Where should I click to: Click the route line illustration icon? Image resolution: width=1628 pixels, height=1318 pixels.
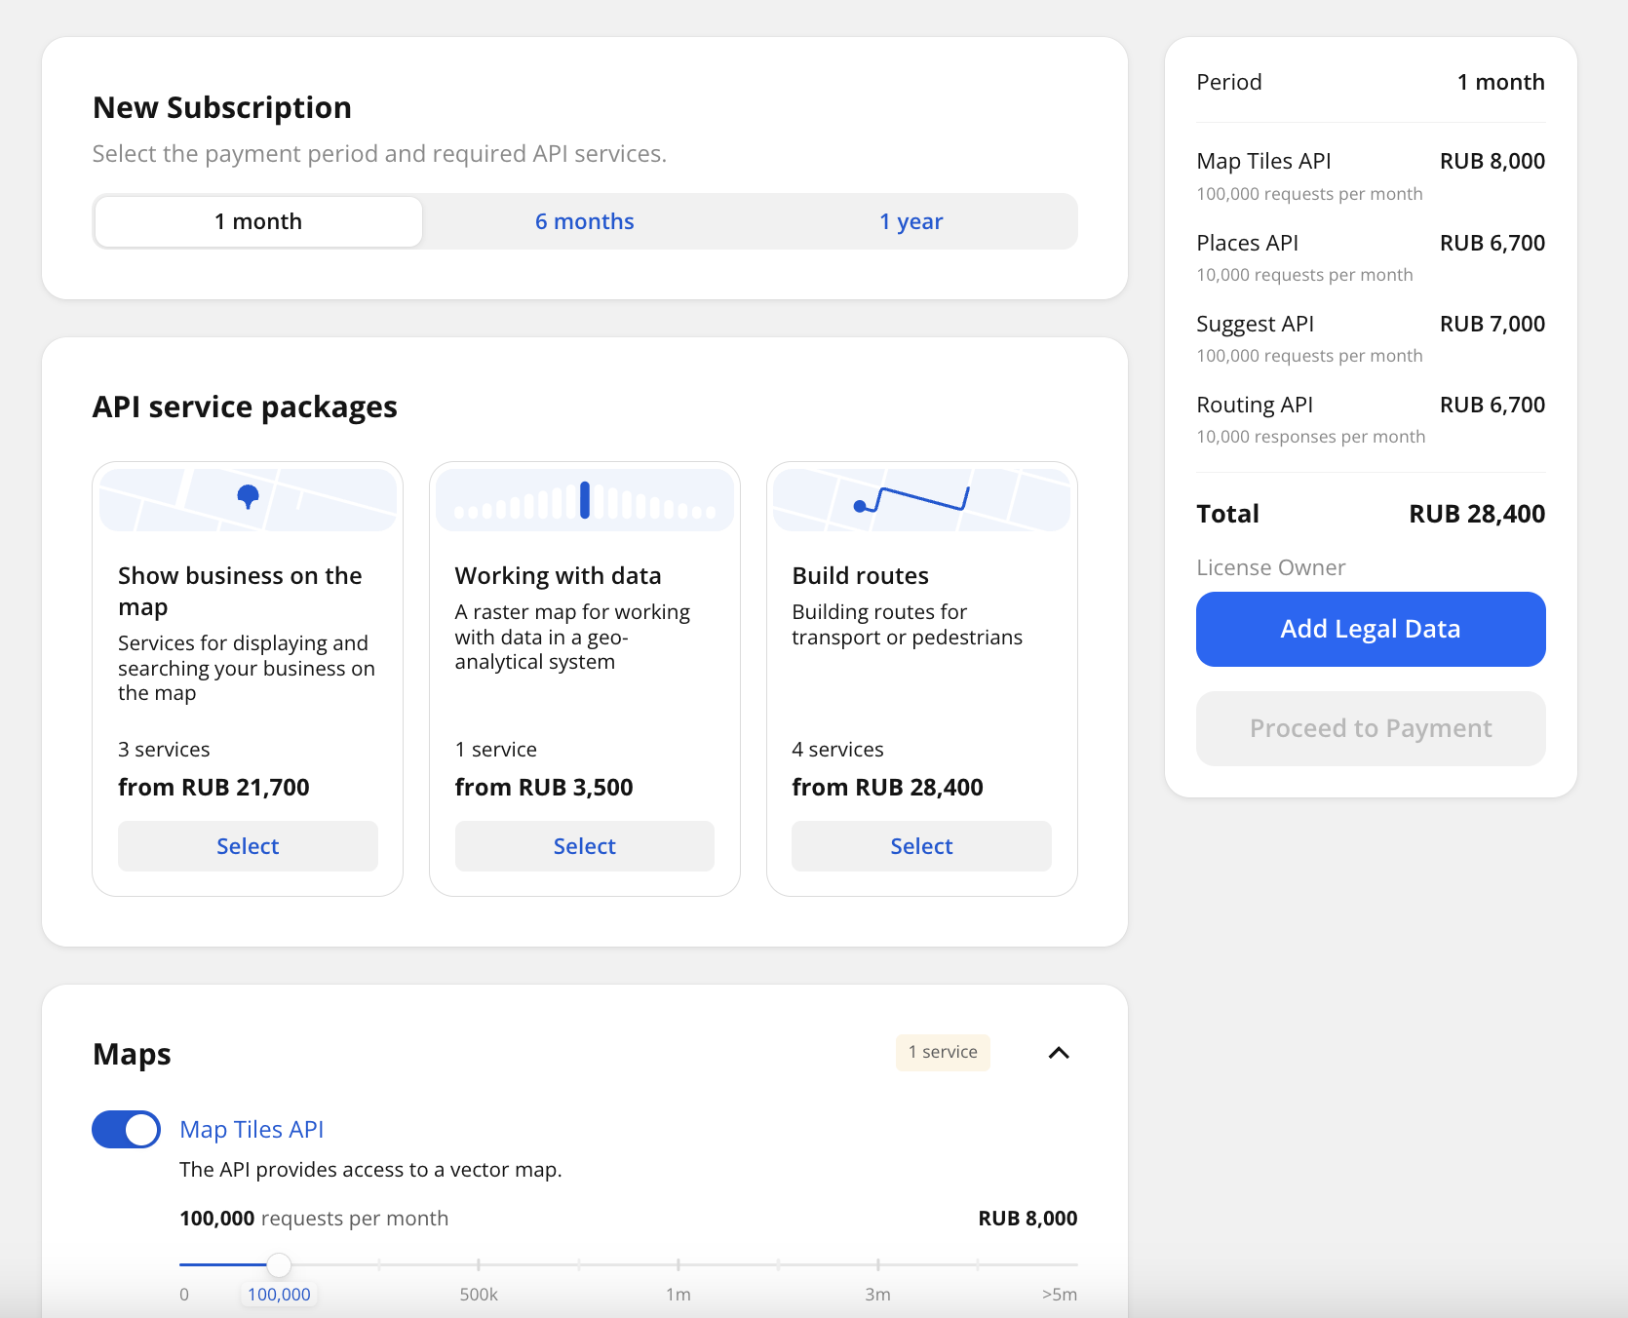click(x=921, y=500)
